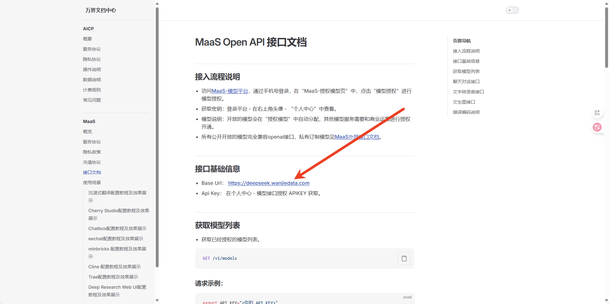Click the shell language label

click(x=407, y=297)
